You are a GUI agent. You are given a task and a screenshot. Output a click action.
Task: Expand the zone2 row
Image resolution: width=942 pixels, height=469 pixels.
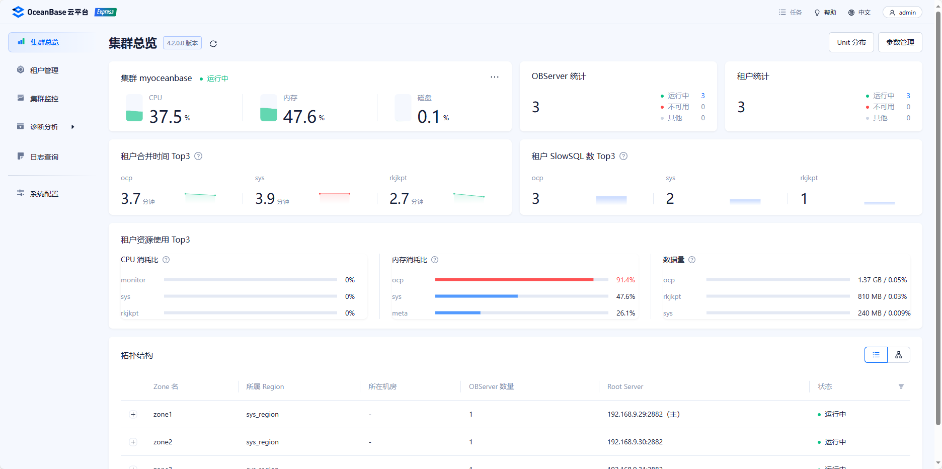pos(133,442)
